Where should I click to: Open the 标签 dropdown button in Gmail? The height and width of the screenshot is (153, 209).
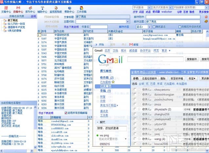[x=192, y=78]
